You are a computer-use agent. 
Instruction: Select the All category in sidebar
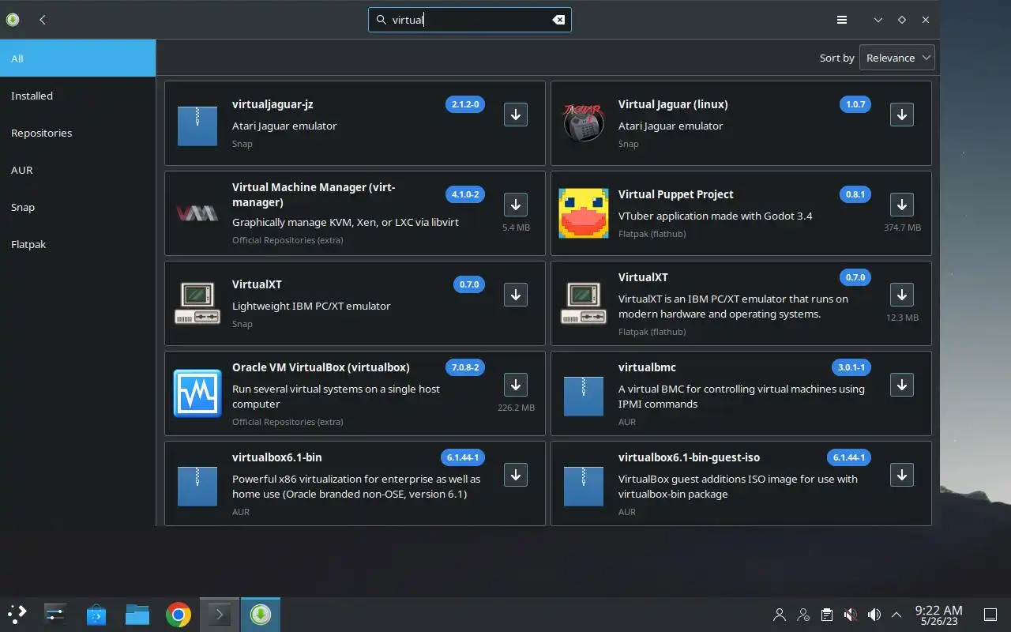coord(77,58)
